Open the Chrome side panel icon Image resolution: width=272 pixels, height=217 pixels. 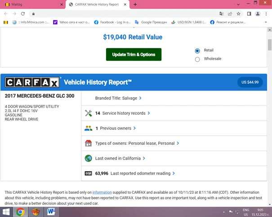249,13
